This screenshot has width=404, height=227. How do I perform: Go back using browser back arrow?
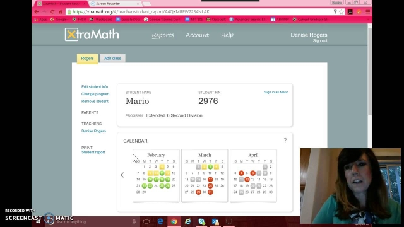point(37,12)
